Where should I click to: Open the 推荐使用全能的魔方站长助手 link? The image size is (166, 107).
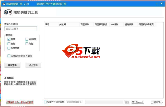point(19,102)
